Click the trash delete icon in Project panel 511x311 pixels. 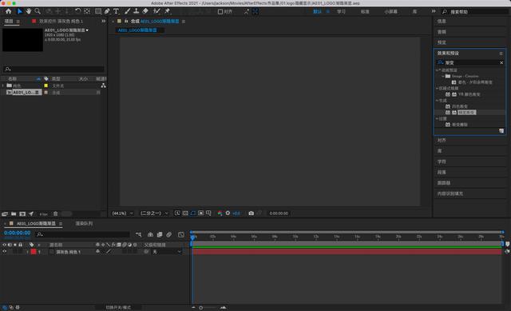pyautogui.click(x=55, y=214)
